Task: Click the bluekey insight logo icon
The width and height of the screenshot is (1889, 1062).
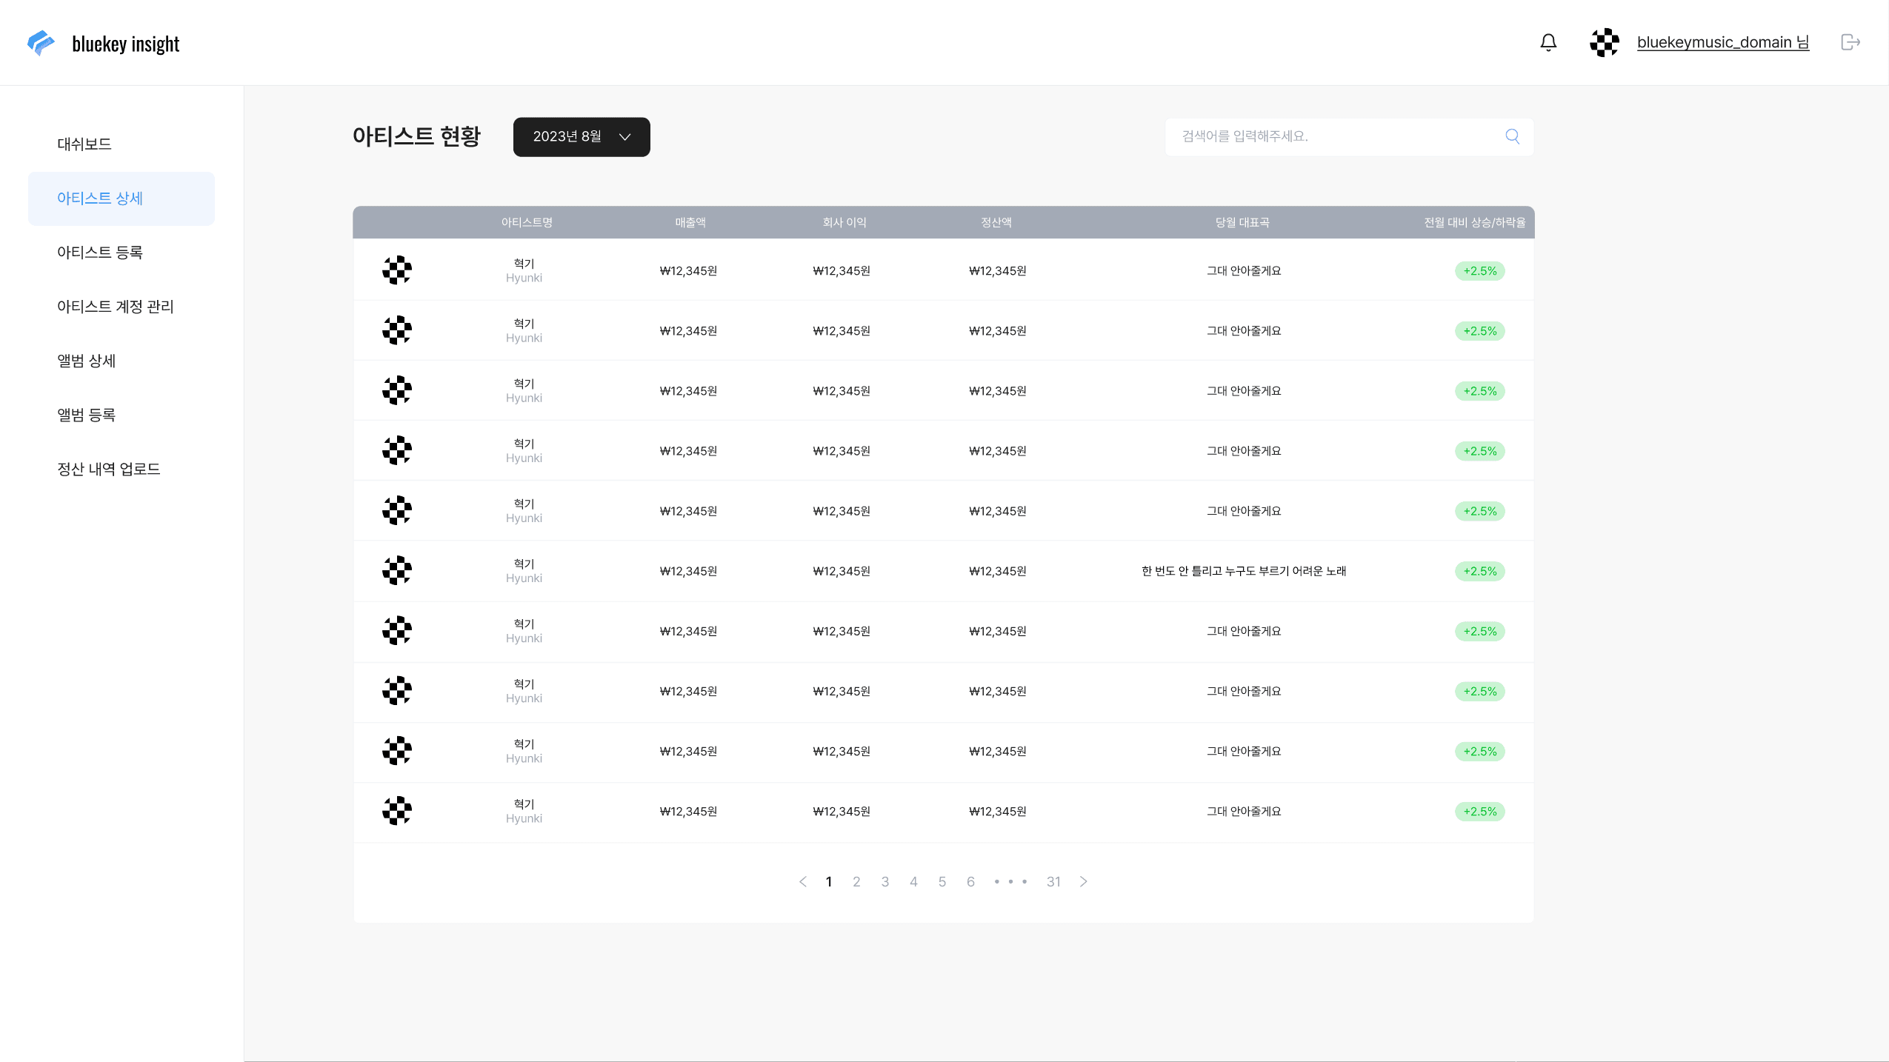Action: coord(41,43)
